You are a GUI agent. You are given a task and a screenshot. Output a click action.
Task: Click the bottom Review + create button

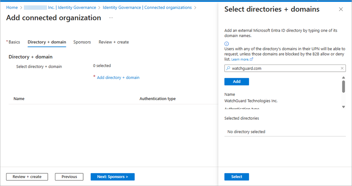pyautogui.click(x=27, y=177)
